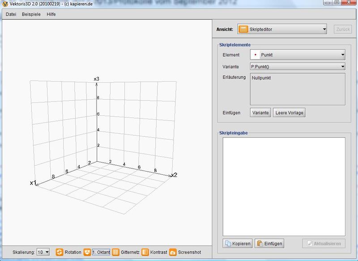Click the Vektoris3D app icon in title bar

coord(4,4)
